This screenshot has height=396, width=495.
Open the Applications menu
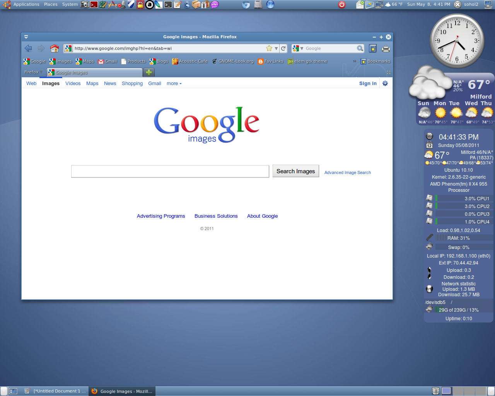pos(26,5)
